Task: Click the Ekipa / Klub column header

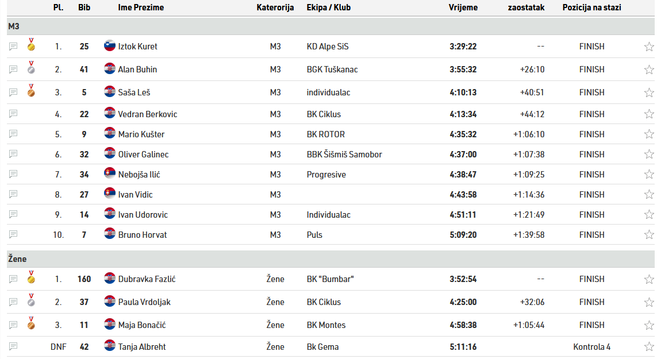Action: pyautogui.click(x=329, y=7)
